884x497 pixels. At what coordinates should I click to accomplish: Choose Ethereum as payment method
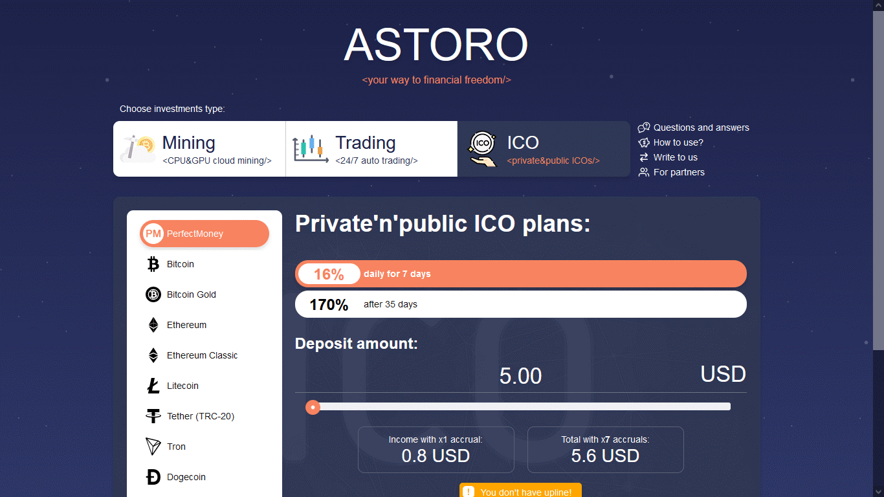[x=204, y=325]
